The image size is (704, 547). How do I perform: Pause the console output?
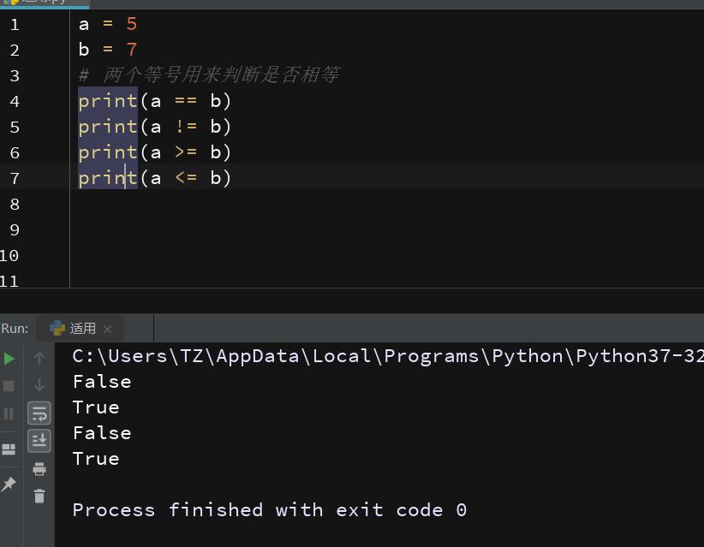(x=9, y=413)
